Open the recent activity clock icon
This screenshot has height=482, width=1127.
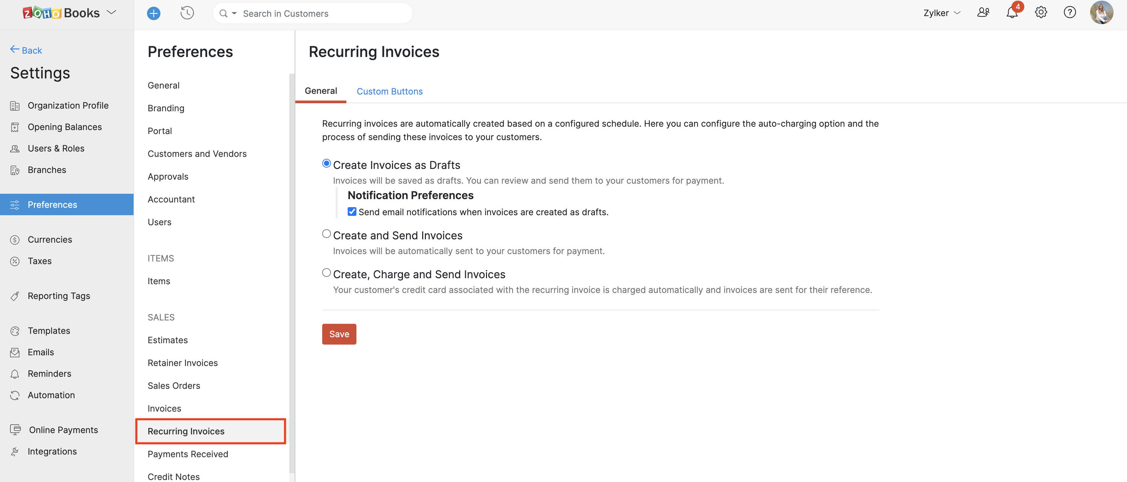[187, 13]
